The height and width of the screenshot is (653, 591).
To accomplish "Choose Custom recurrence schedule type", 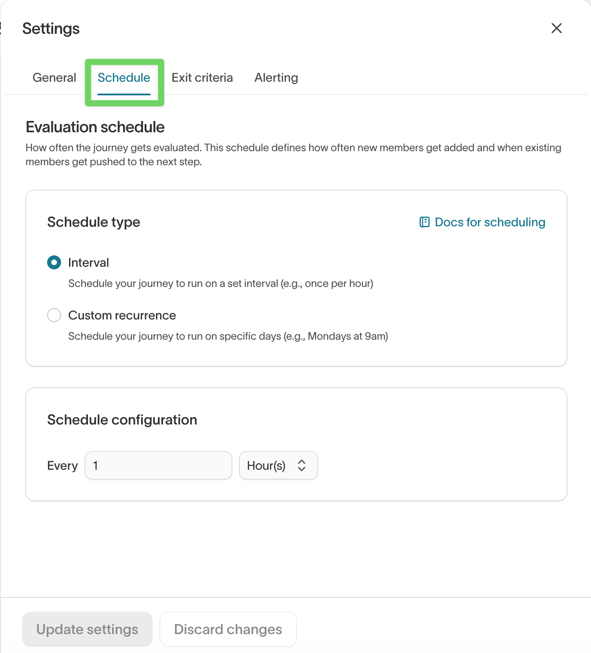I will (54, 315).
